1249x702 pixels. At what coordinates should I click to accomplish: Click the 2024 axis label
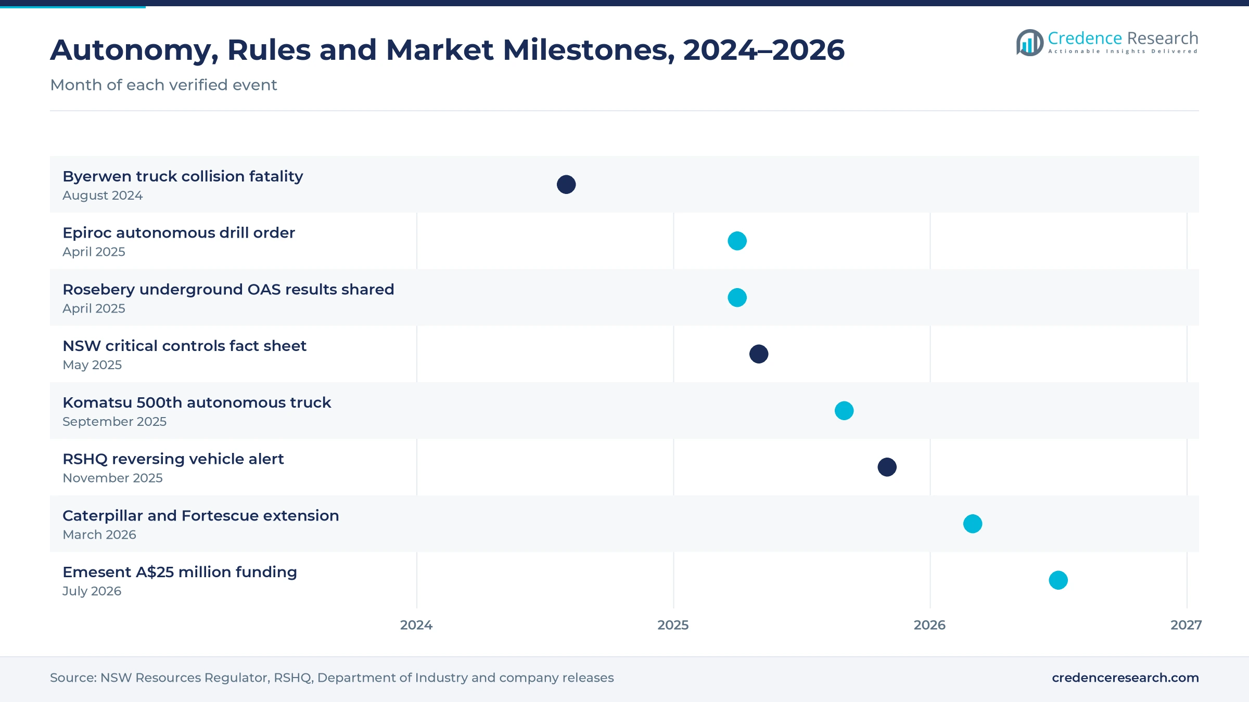pos(416,625)
